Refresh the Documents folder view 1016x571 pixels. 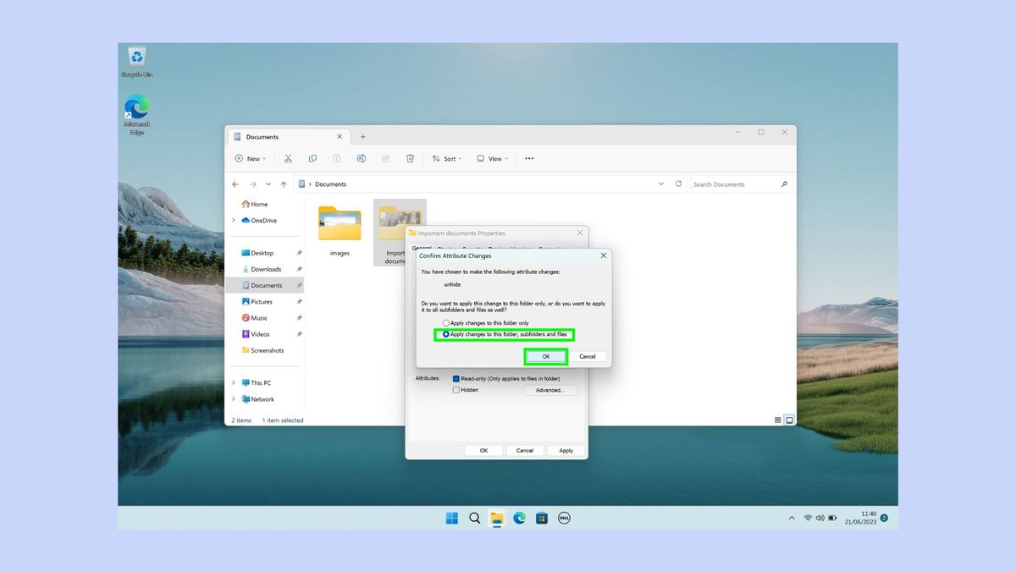[x=679, y=184]
